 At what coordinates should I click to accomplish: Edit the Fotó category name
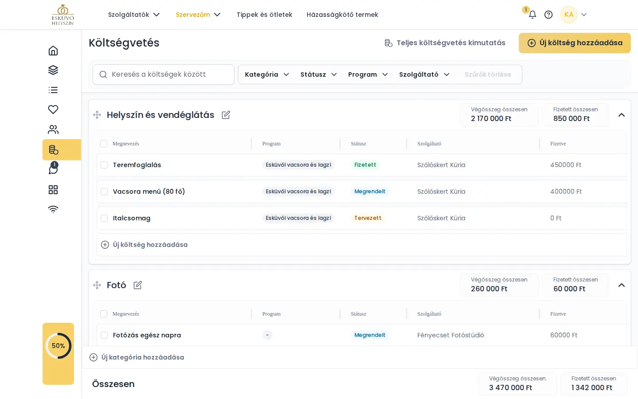pos(138,285)
